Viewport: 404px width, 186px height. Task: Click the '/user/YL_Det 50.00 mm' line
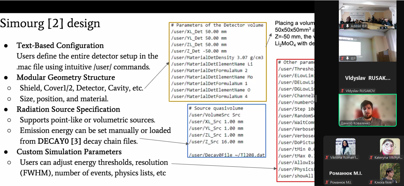point(199,38)
